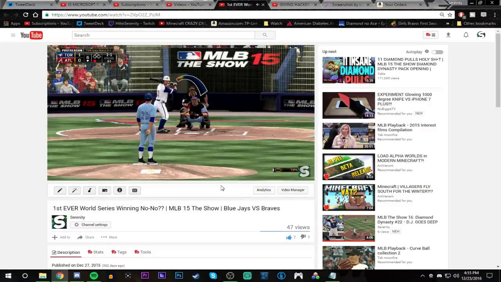
Task: Click the like/dislike ratio bar
Action: 285,231
